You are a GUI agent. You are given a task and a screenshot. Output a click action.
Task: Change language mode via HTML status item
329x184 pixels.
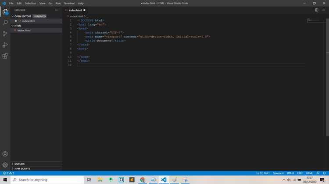[x=309, y=173]
